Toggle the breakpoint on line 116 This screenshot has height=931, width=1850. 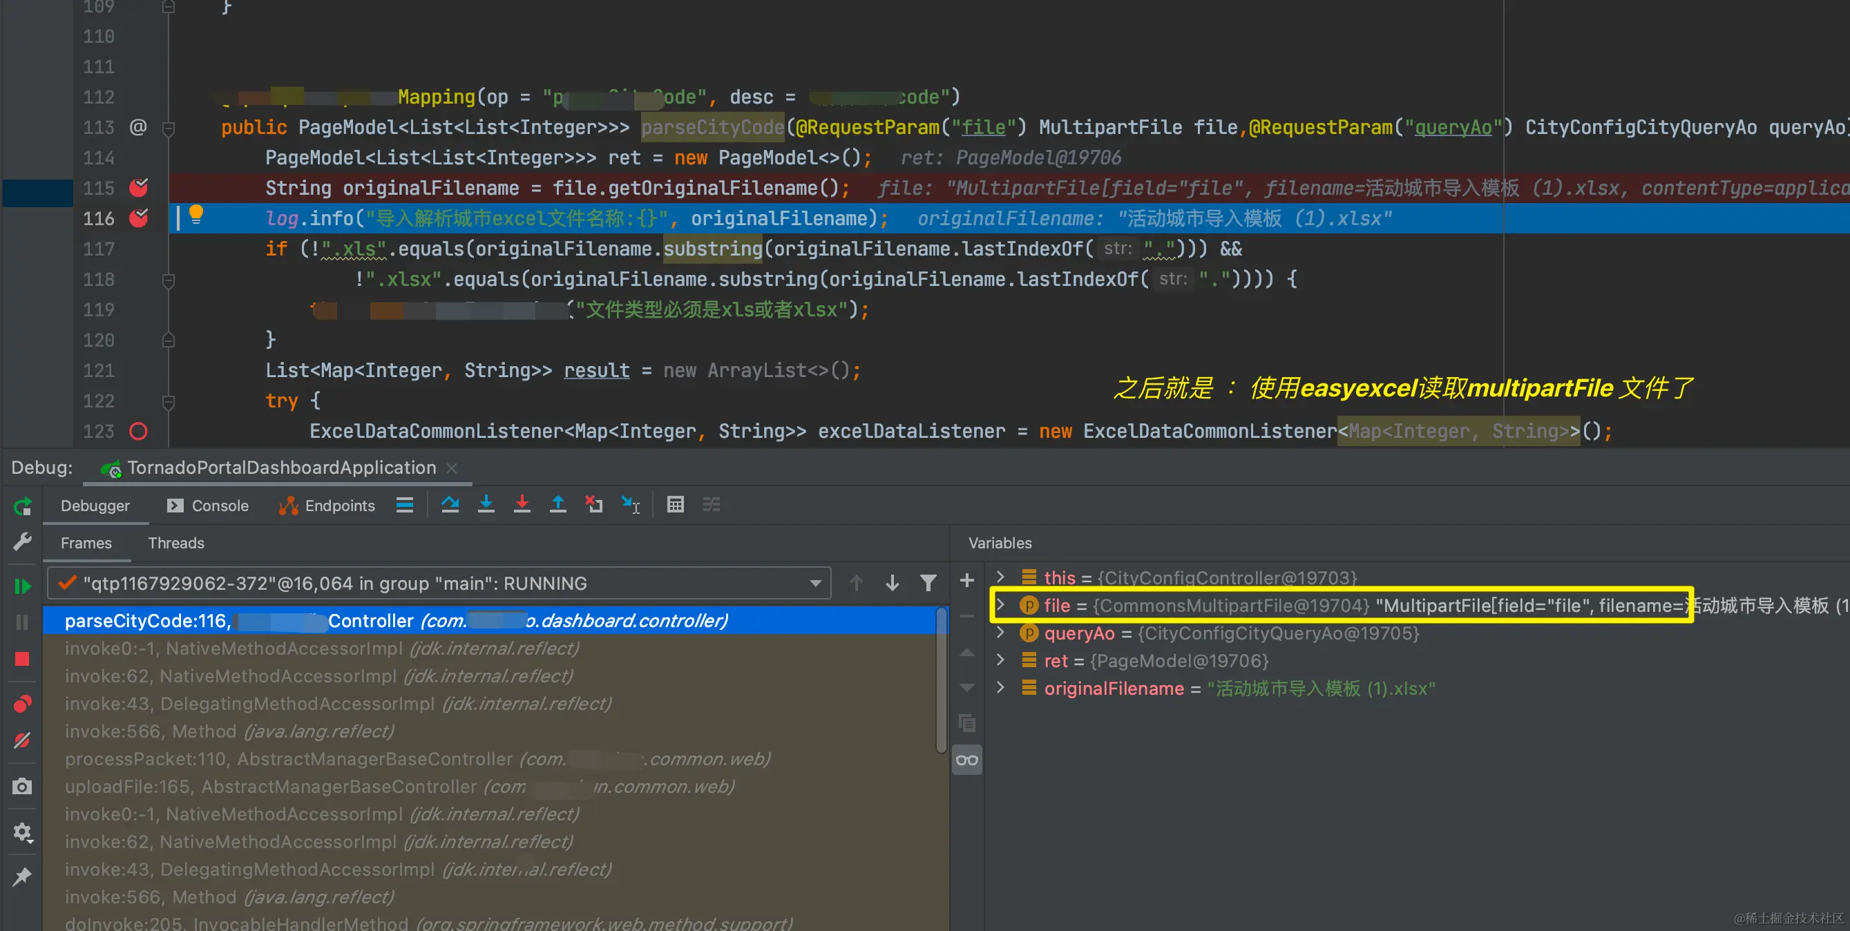tap(139, 218)
